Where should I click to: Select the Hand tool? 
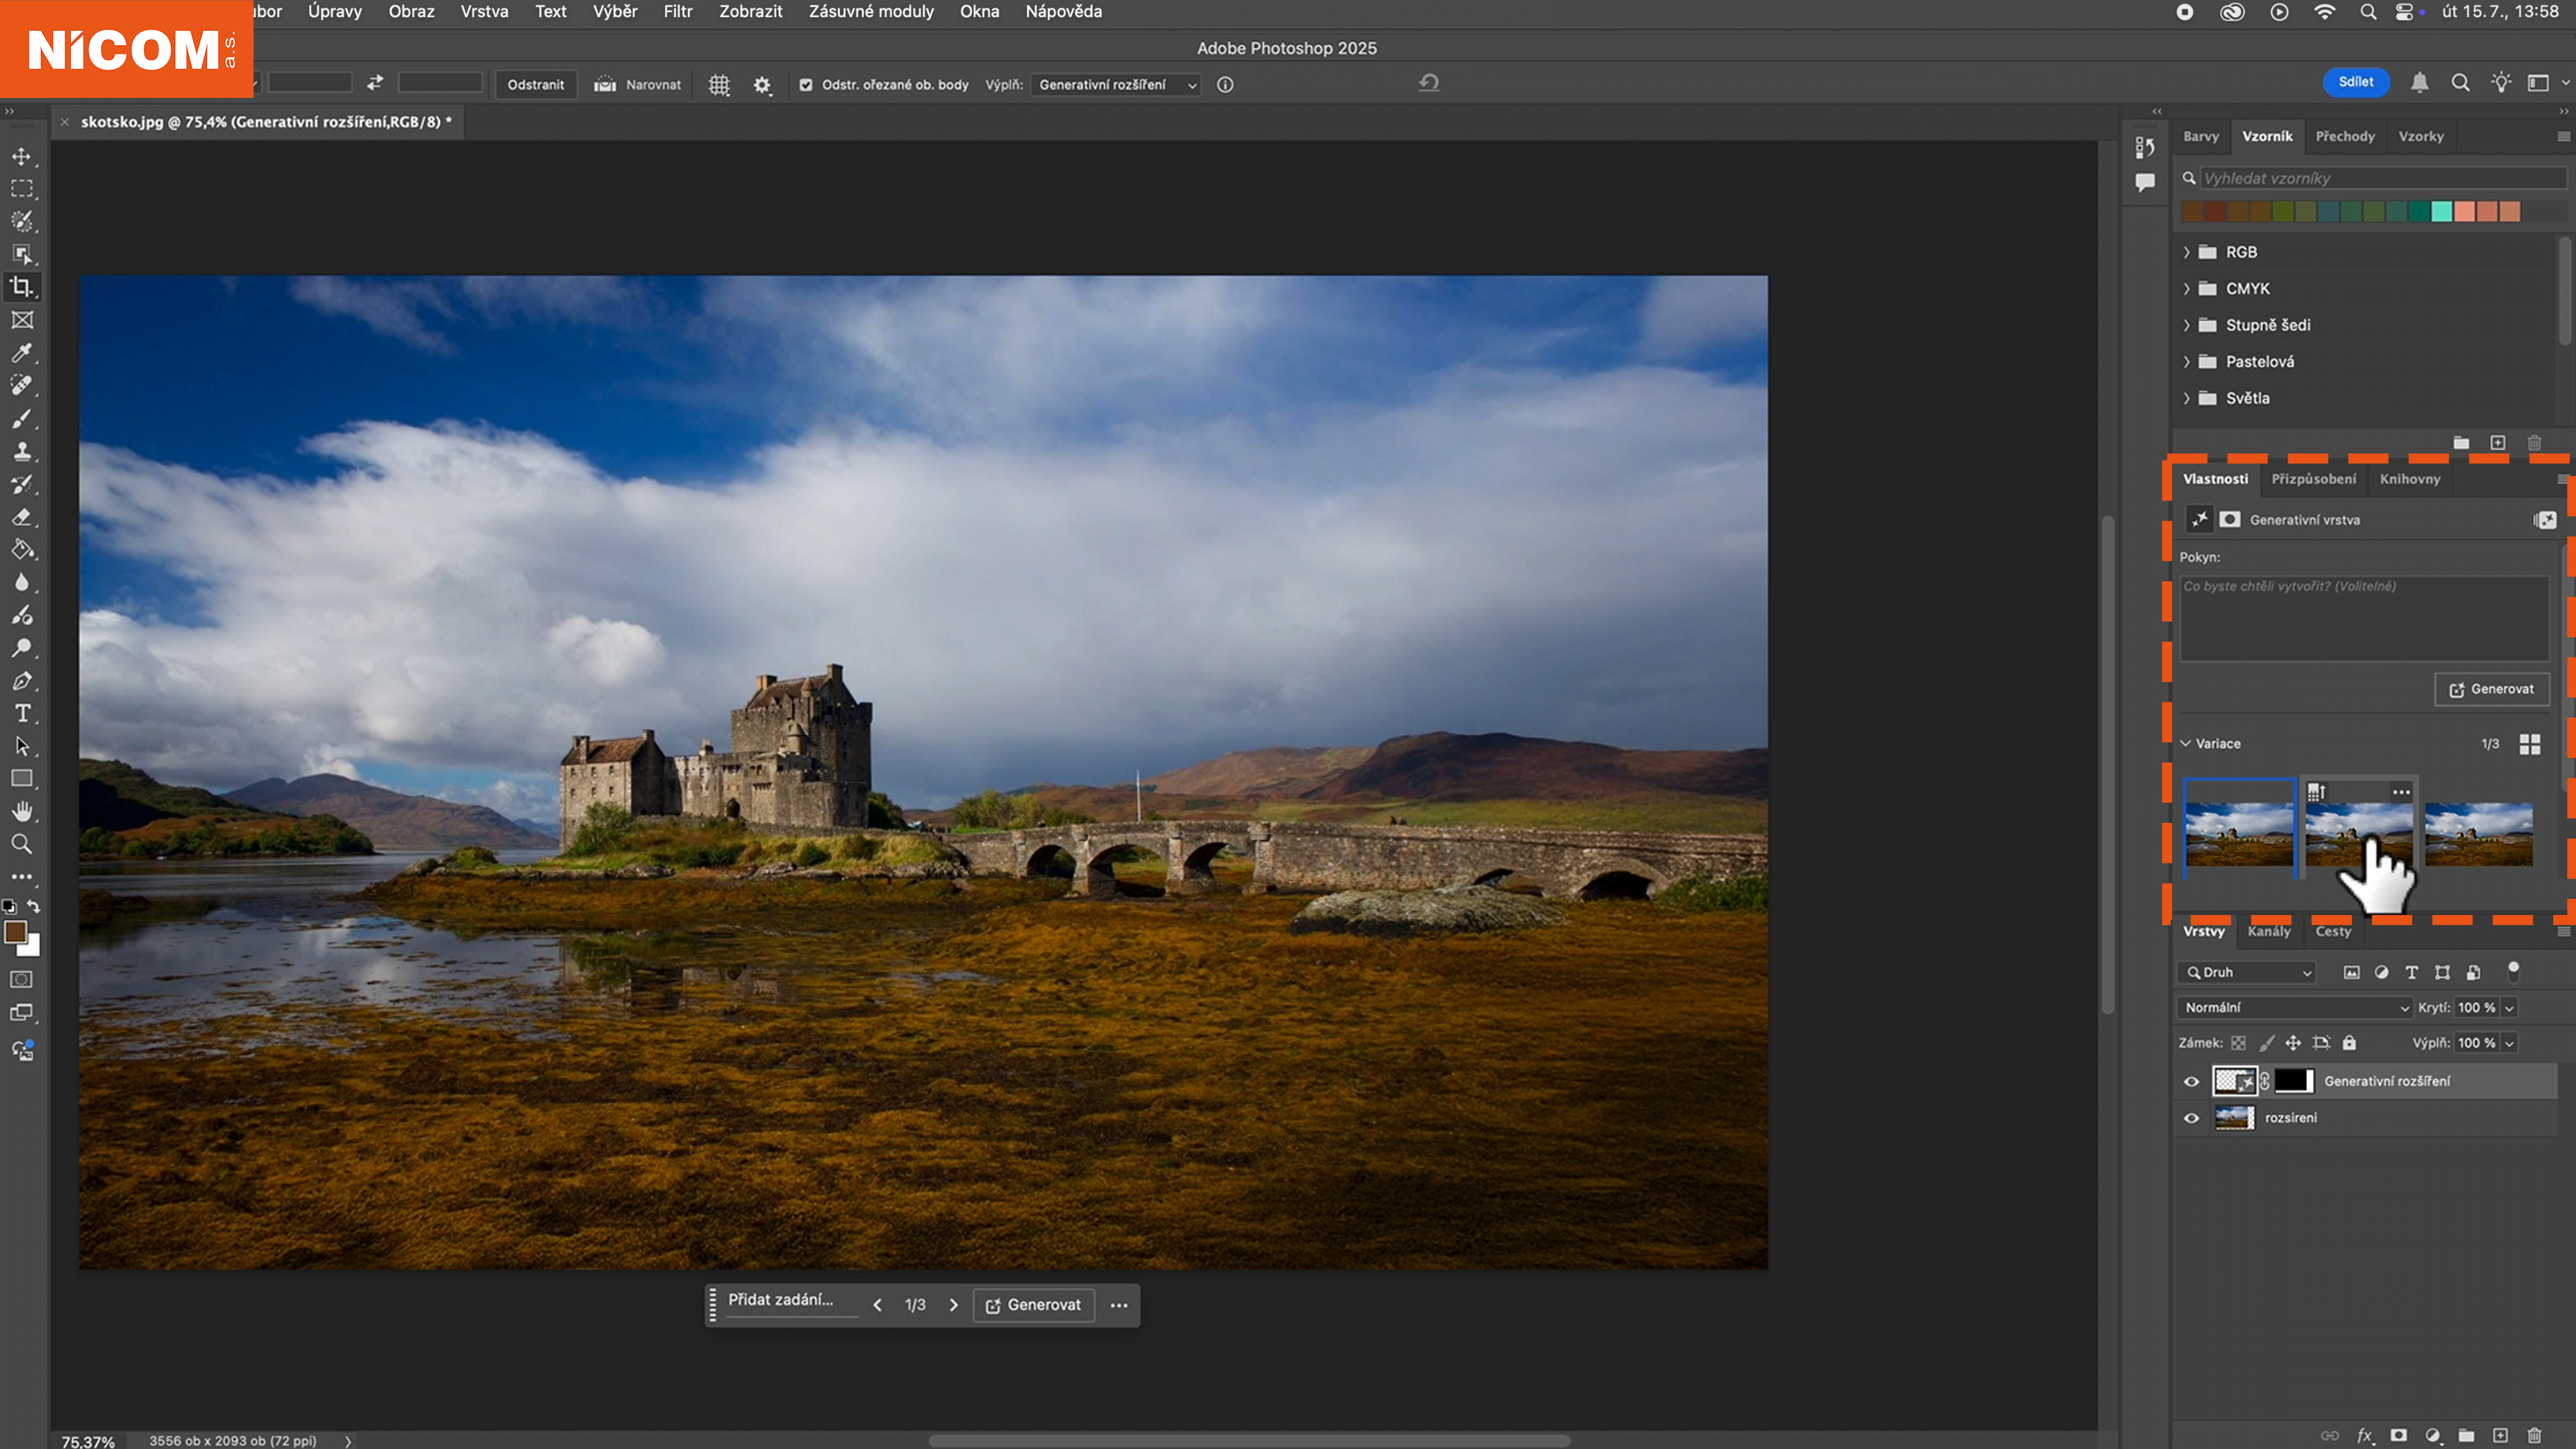21,811
